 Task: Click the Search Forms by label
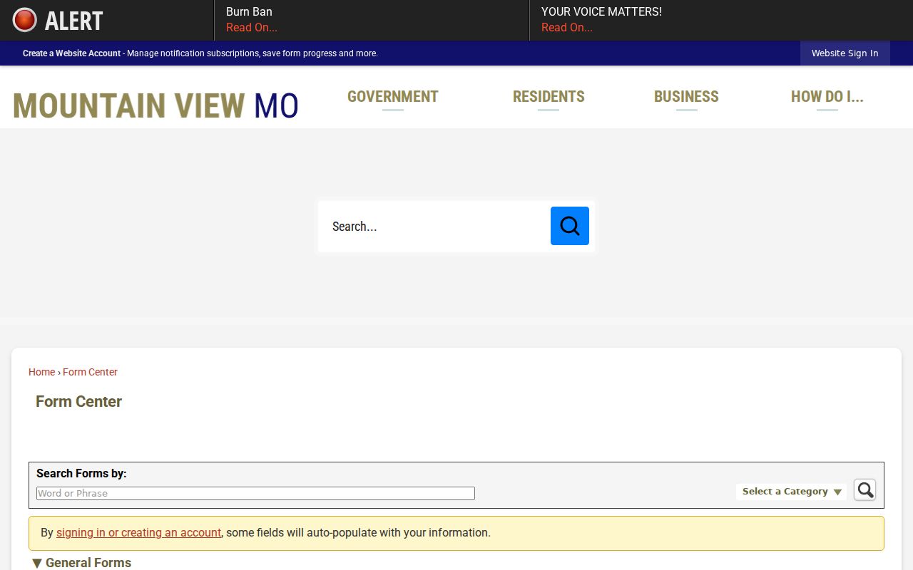tap(81, 474)
